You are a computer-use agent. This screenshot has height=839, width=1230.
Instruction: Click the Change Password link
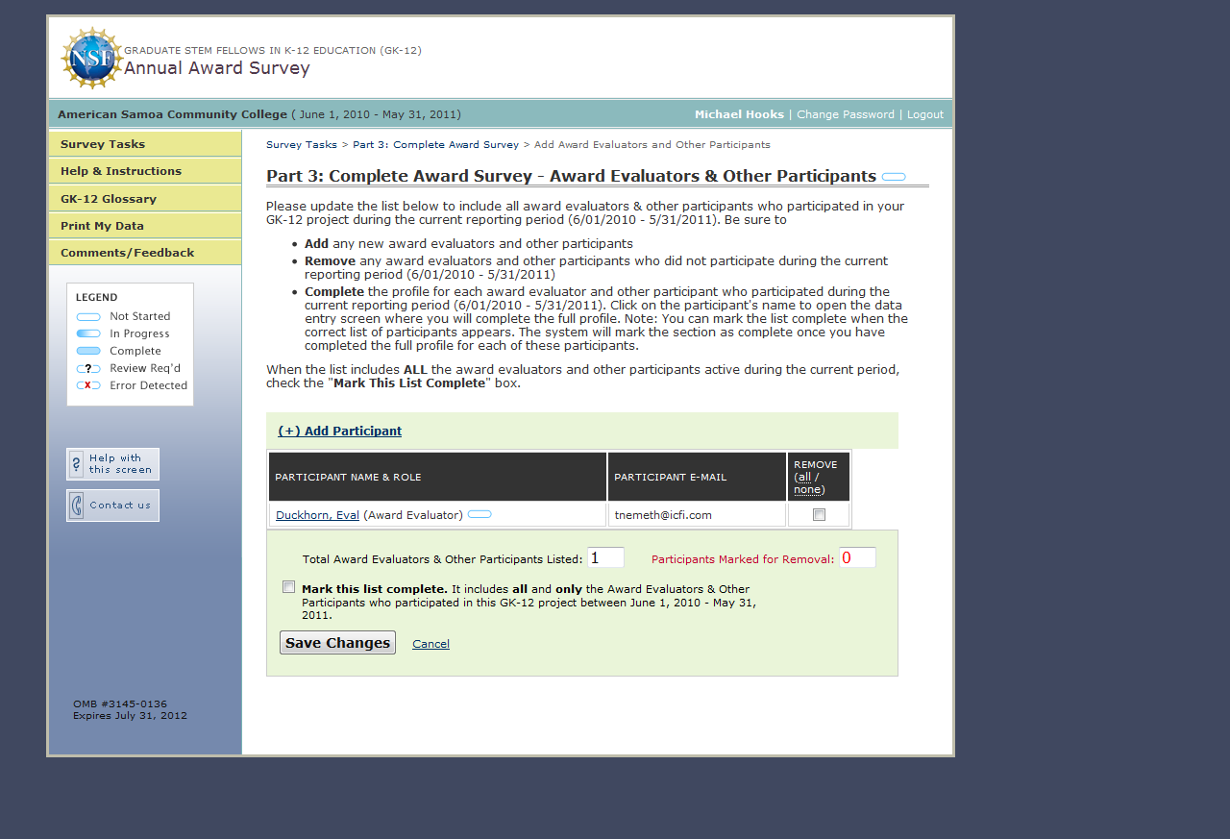[845, 114]
